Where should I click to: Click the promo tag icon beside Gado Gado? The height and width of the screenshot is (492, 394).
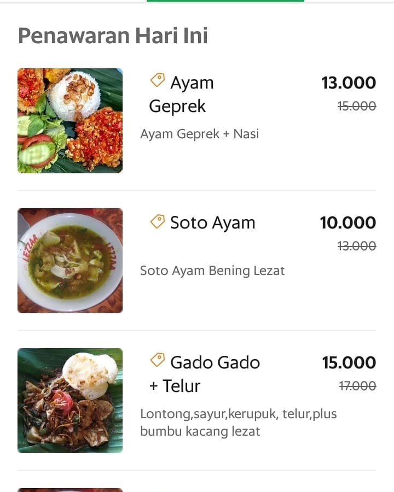158,360
